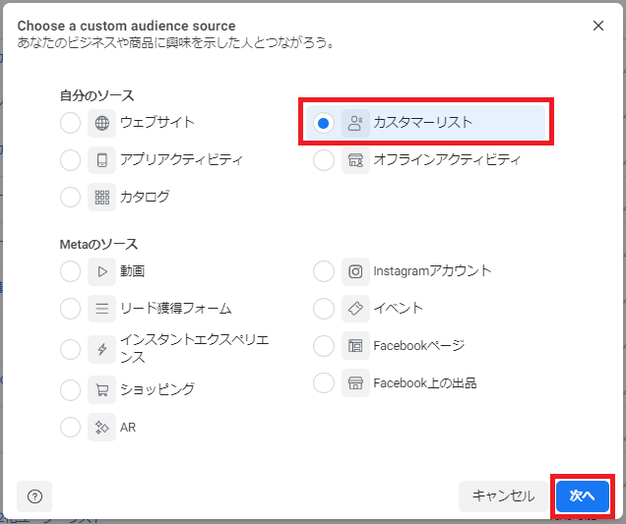Click the play icon for 動画
The width and height of the screenshot is (626, 524).
(101, 270)
